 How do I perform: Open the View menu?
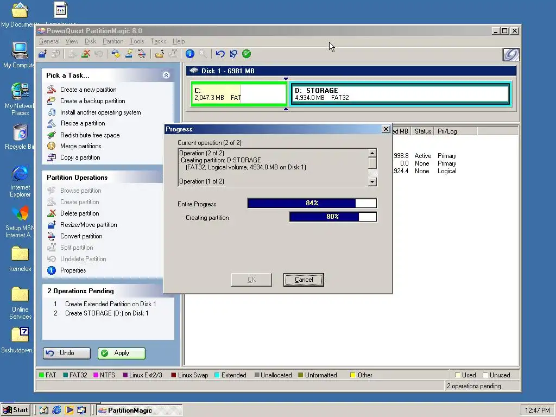72,41
